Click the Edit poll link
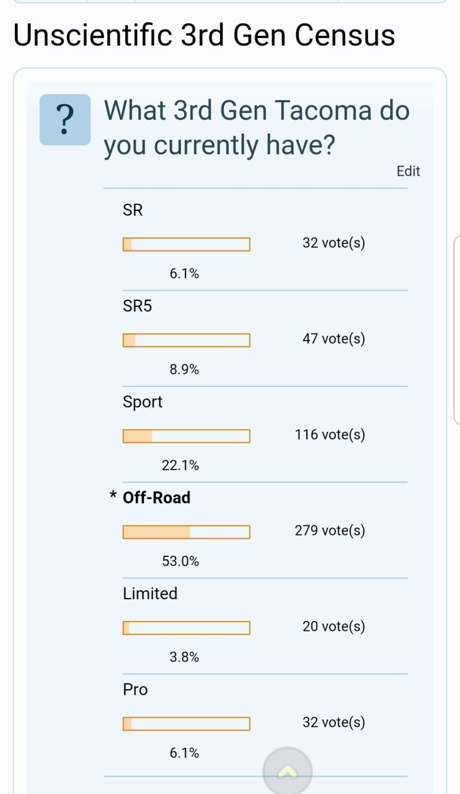Screen dimensions: 460x794 pyautogui.click(x=409, y=171)
